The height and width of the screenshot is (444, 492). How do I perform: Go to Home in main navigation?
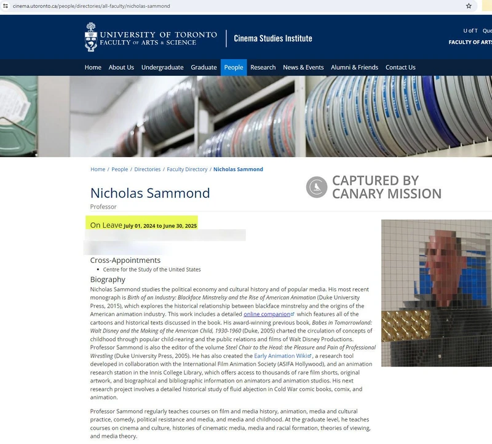93,67
